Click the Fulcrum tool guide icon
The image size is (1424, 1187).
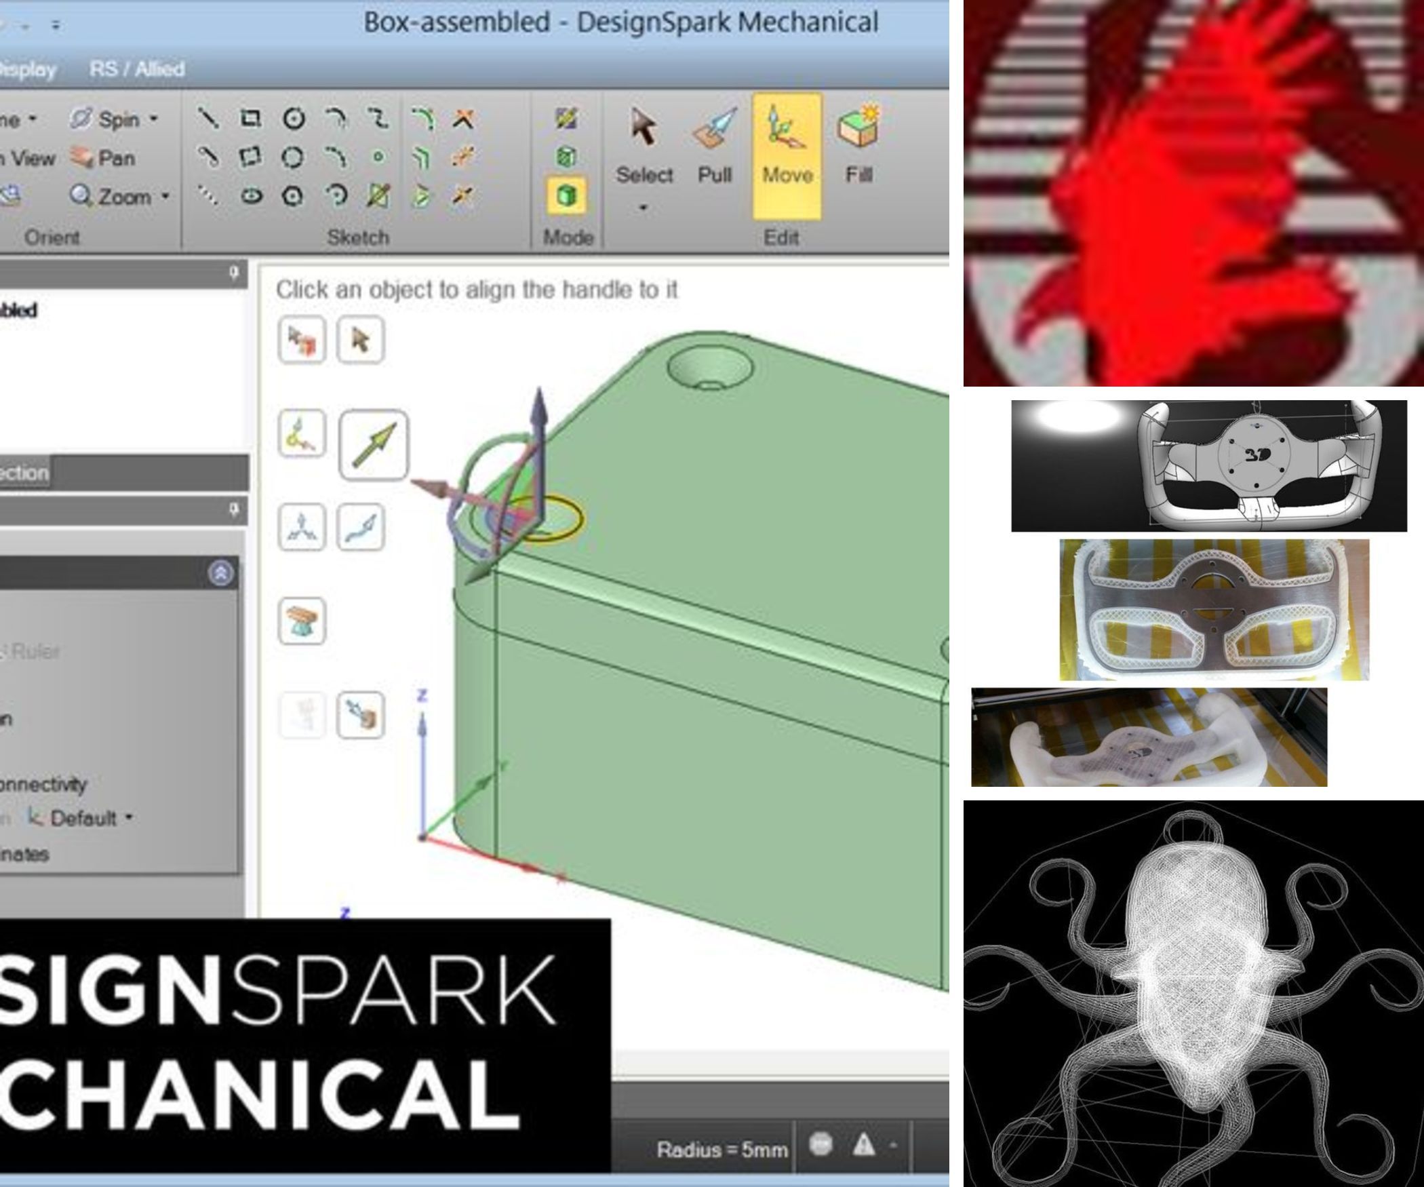point(302,621)
